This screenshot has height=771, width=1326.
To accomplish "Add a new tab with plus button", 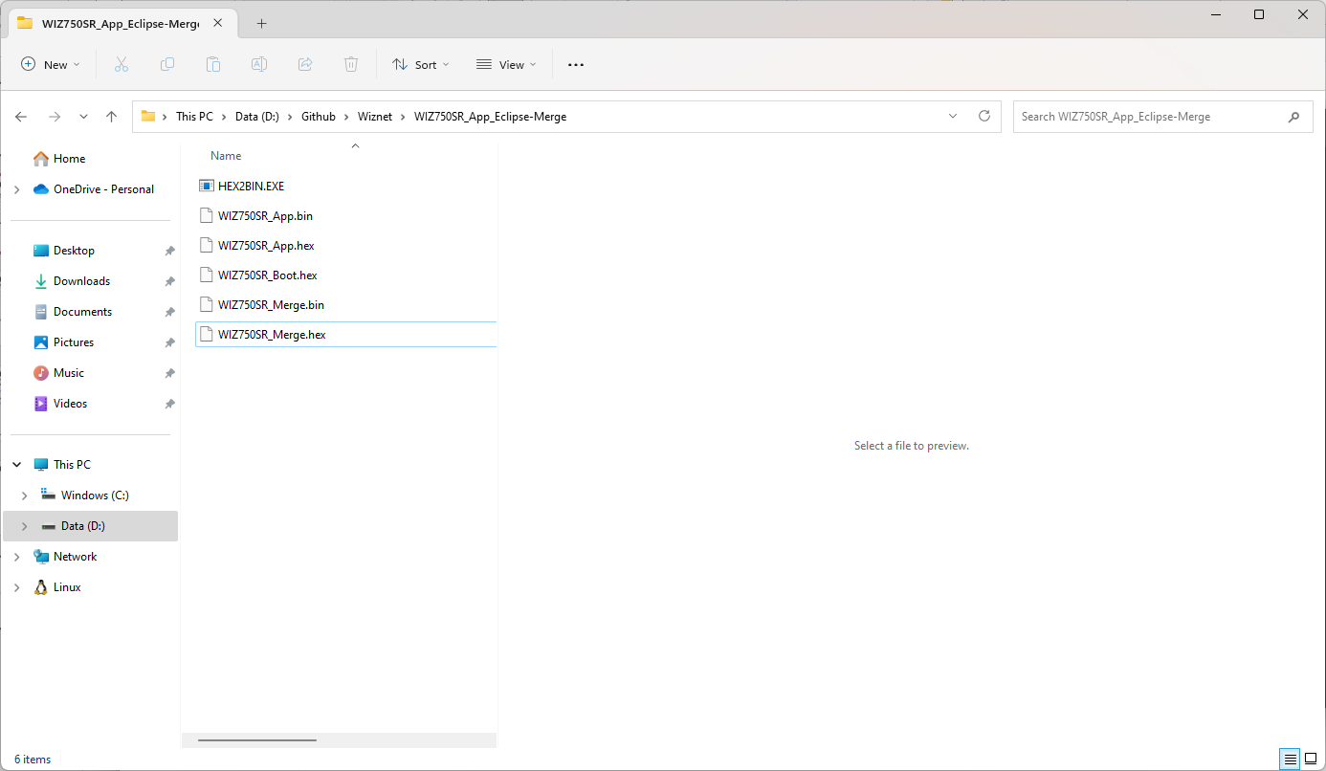I will coord(261,23).
